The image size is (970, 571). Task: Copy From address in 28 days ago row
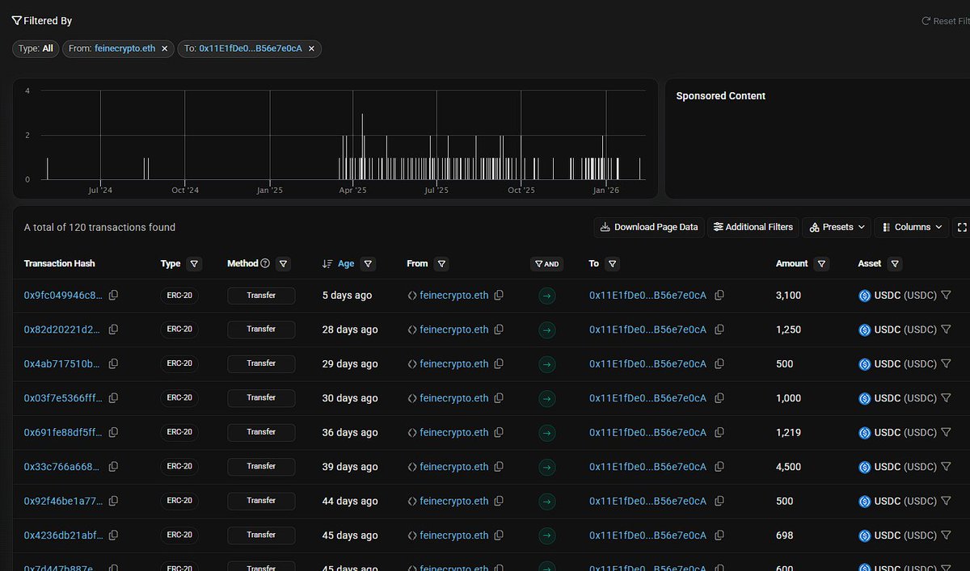tap(499, 330)
